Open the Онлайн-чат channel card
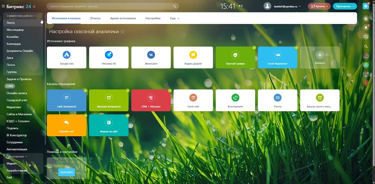The image size is (375, 184). click(x=67, y=125)
